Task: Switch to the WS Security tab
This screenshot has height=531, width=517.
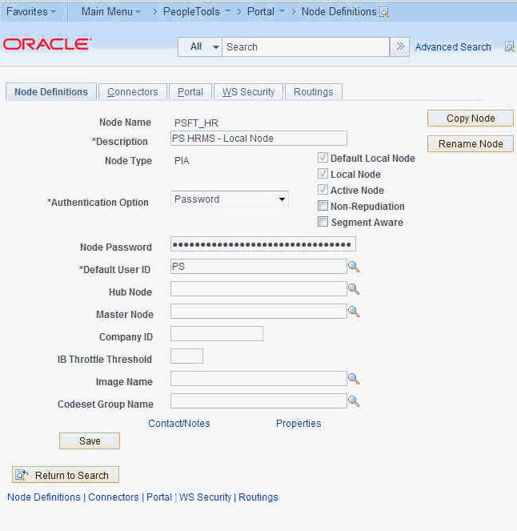Action: click(248, 92)
